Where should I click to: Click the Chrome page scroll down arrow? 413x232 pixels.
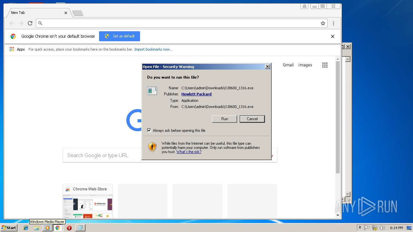pos(338,215)
